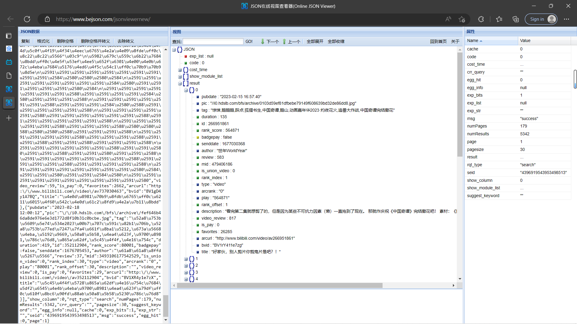Expand result item 4

pos(186,279)
